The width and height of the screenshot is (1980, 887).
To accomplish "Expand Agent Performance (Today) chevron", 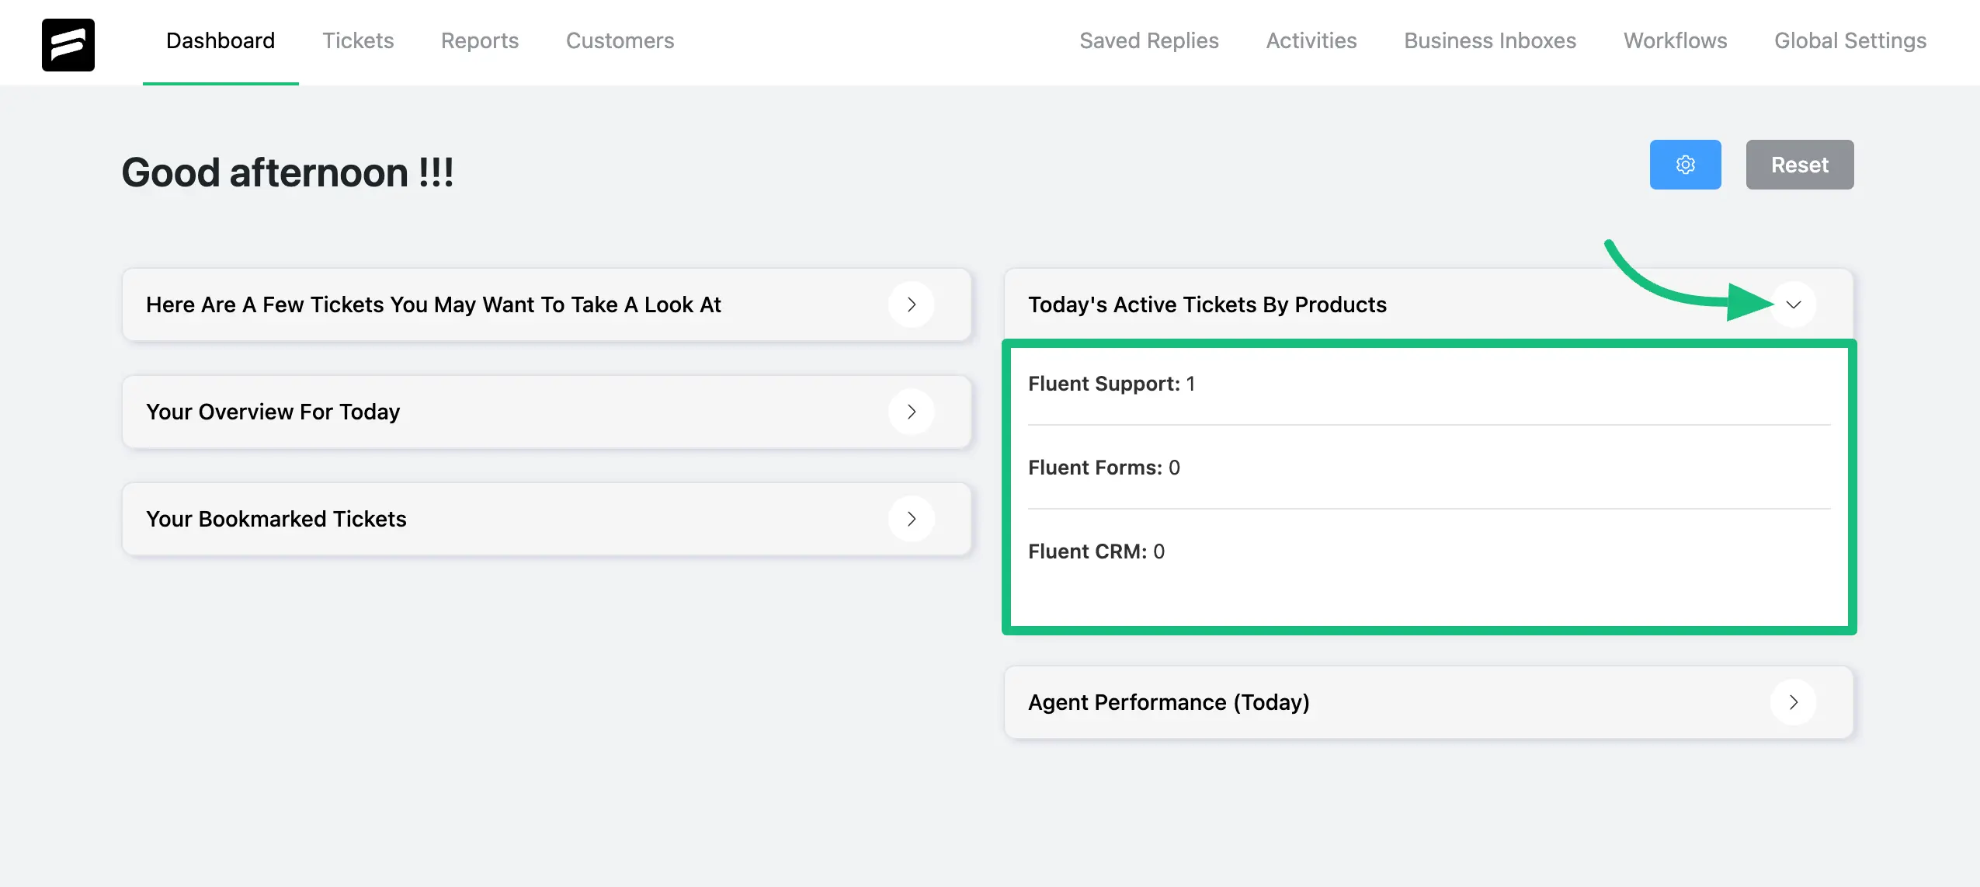I will [1794, 702].
